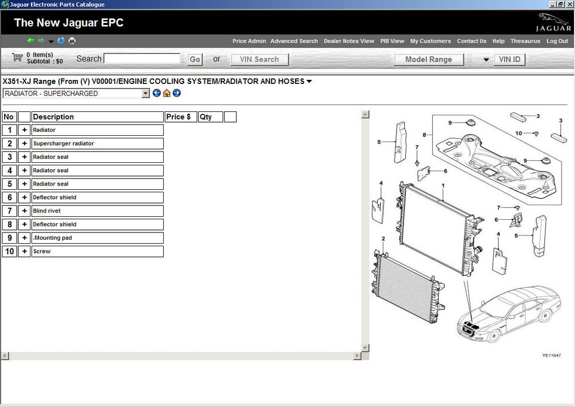
Task: Open the shopping cart icon
Action: [x=17, y=57]
